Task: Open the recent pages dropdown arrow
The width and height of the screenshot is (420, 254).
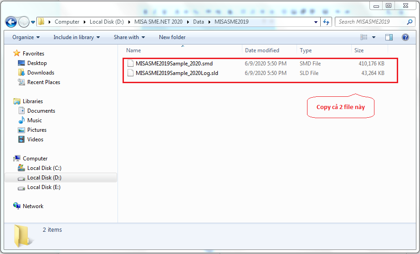Action: (x=33, y=22)
